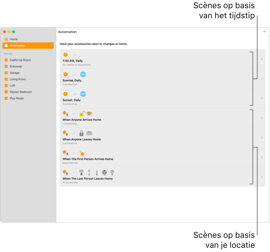Click the clock icon for 7:00 AM automation

(x=65, y=55)
